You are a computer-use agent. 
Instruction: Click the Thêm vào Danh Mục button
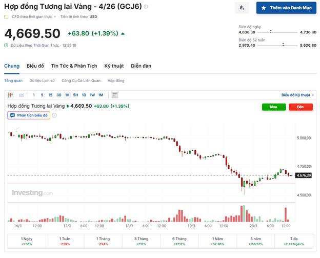point(286,8)
